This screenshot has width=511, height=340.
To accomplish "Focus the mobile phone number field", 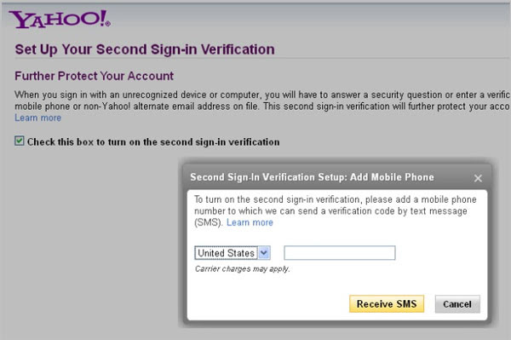I will click(340, 253).
